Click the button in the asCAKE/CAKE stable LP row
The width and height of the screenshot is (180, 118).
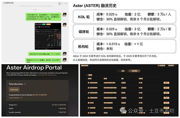pos(166,98)
